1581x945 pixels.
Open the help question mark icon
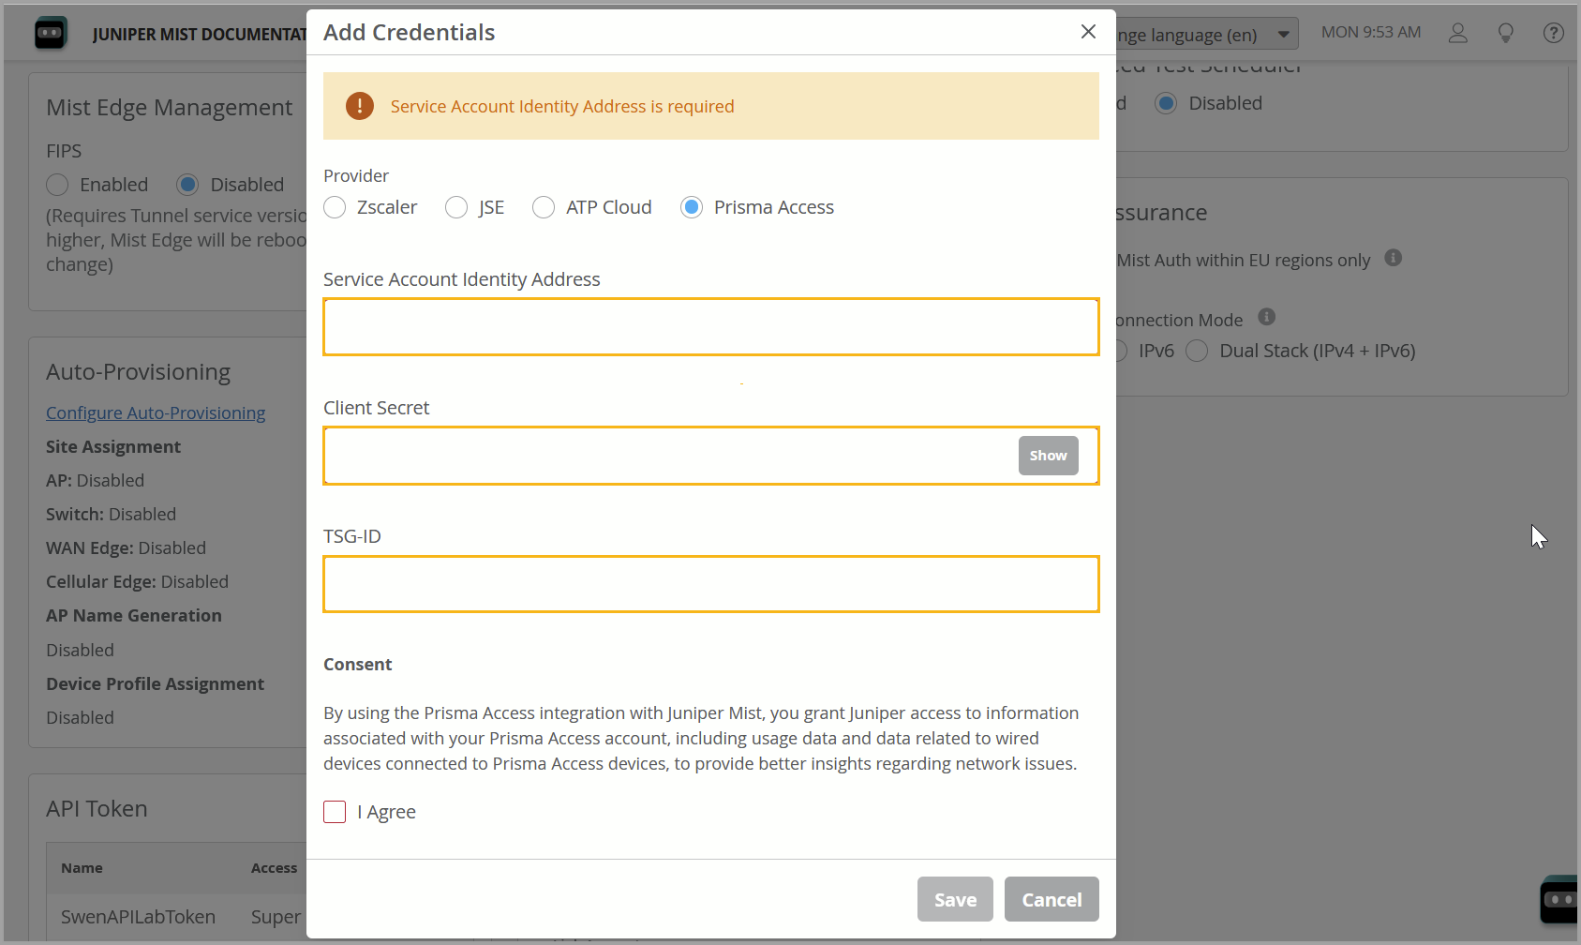point(1553,34)
